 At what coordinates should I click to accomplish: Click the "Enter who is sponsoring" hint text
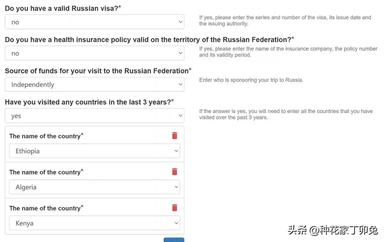[251, 80]
